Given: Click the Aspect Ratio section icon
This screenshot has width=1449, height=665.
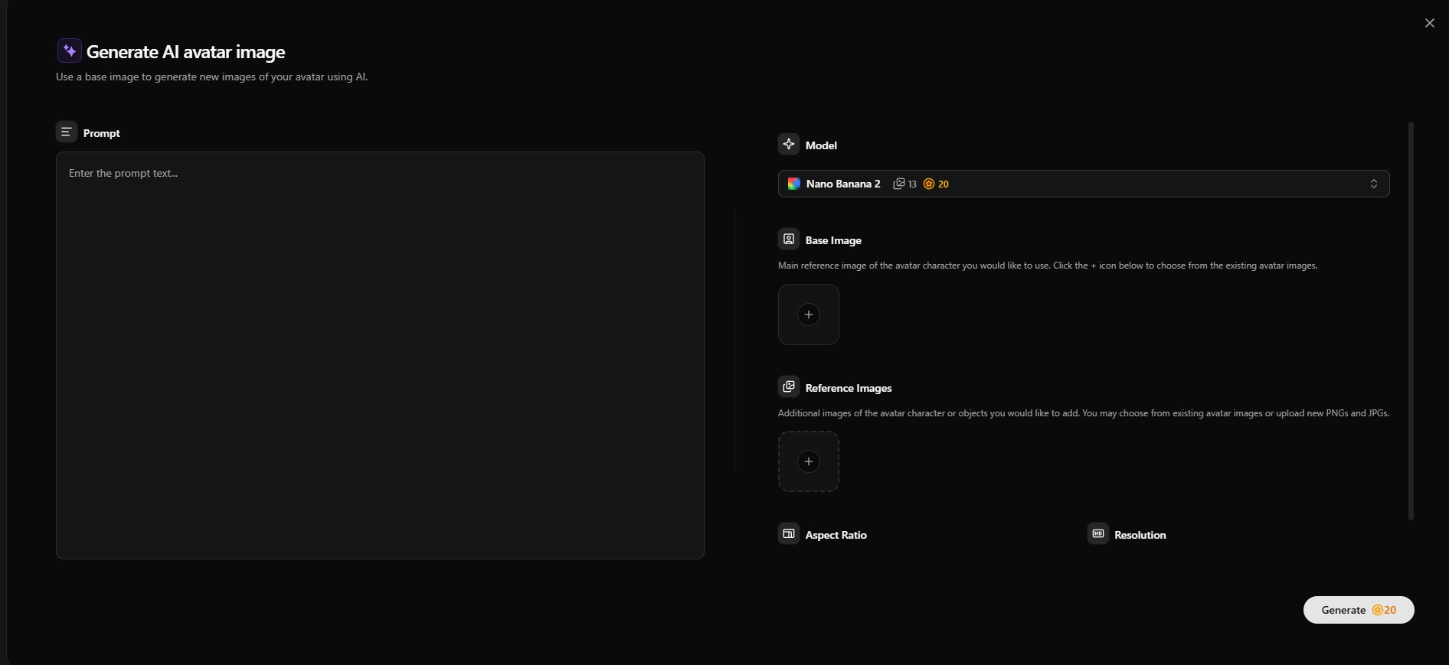Looking at the screenshot, I should (789, 533).
